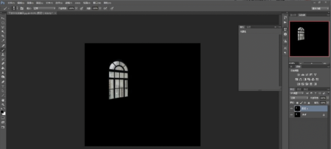Image resolution: width=331 pixels, height=149 pixels.
Task: Toggle lock image pixels brush icon
Action: pos(301,103)
